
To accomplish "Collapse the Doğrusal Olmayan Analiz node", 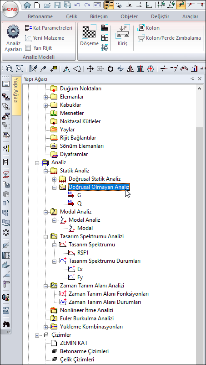I will 55,187.
